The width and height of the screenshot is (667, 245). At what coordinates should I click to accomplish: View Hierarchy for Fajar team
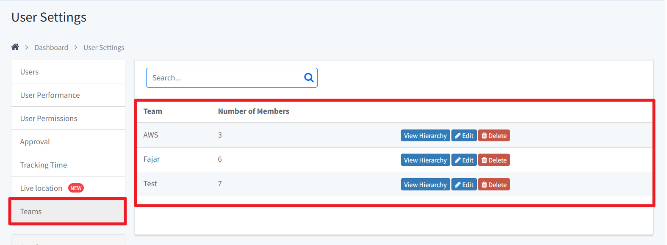tap(425, 160)
